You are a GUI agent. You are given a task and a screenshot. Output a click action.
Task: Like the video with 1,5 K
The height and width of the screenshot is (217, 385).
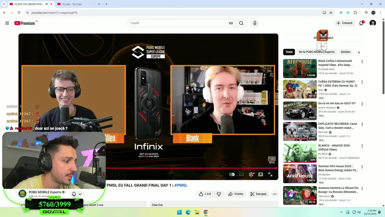coord(205,194)
